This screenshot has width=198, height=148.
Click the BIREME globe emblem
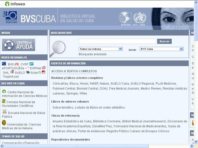point(125,18)
